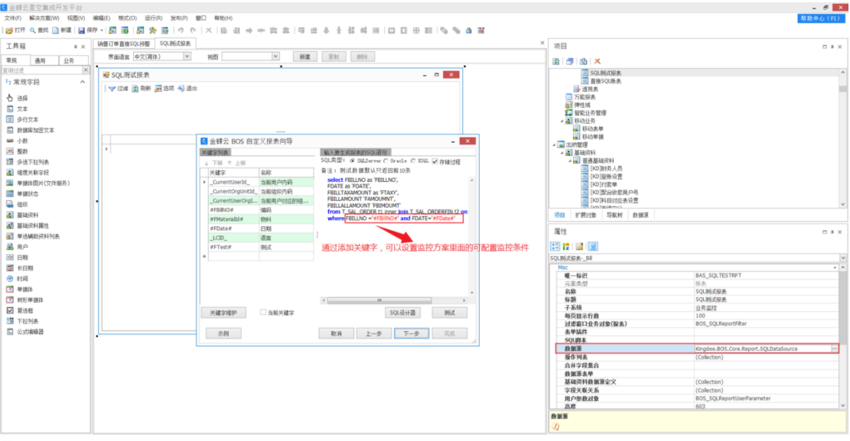Click the 查找 search toolbar icon
850x441 pixels.
coord(33,31)
